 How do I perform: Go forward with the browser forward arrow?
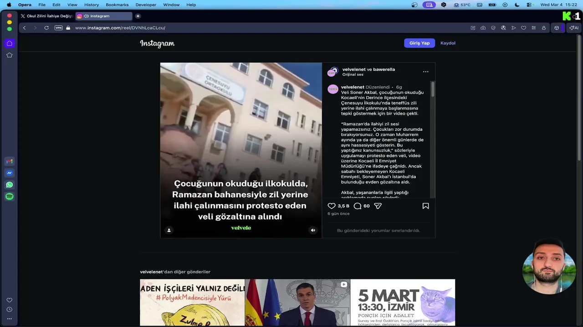[x=35, y=28]
